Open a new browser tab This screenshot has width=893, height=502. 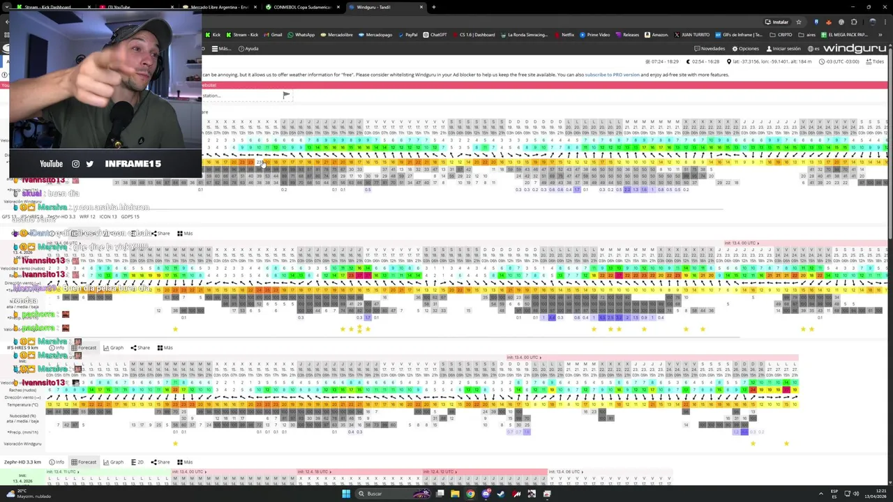click(x=433, y=7)
